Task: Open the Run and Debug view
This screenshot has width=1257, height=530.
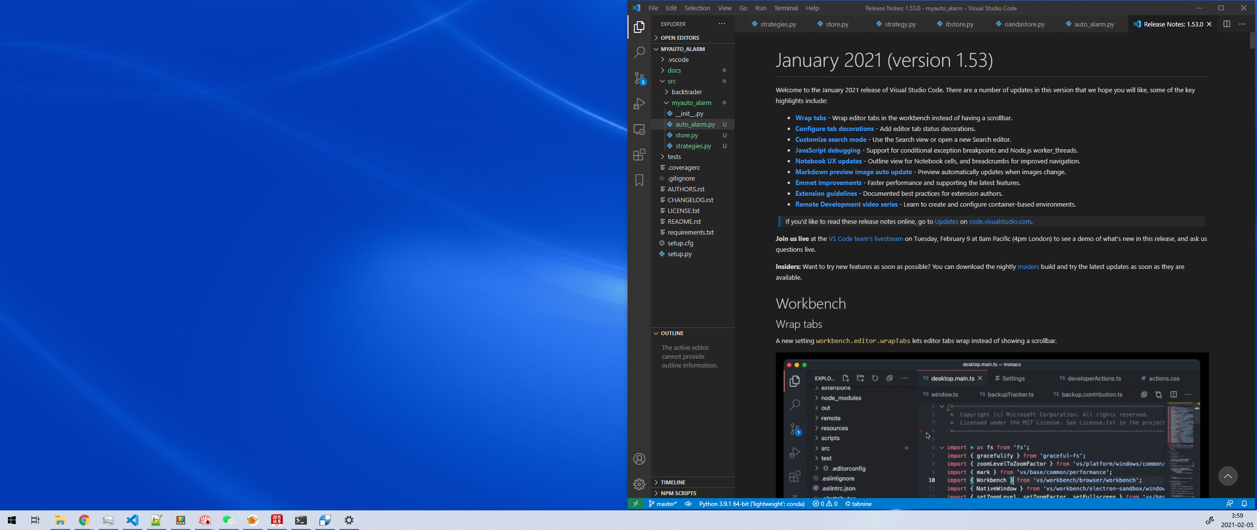Action: point(639,103)
